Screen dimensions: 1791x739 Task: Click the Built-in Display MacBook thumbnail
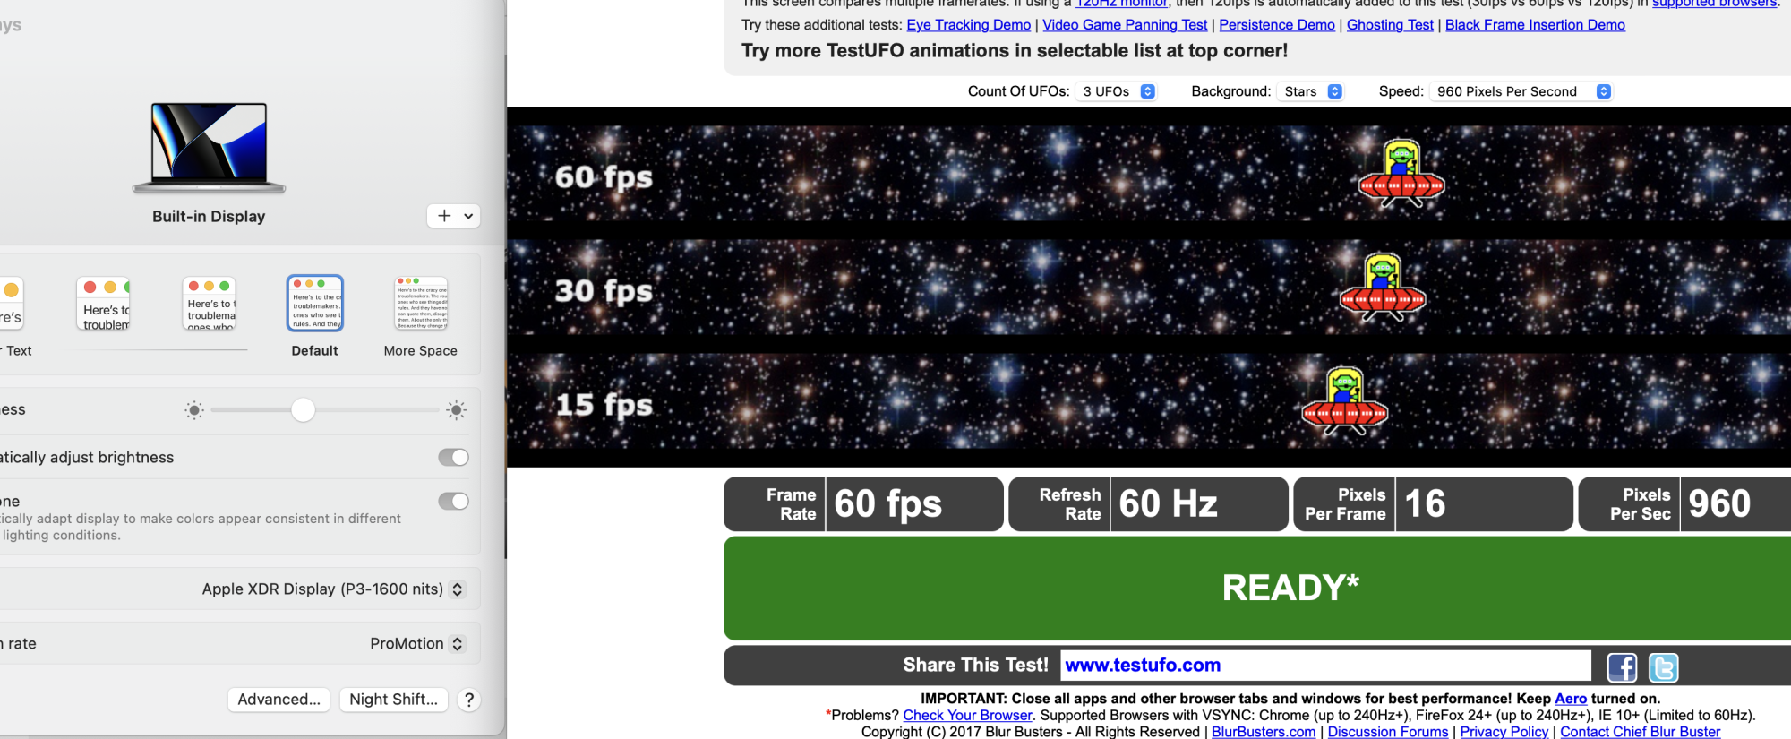click(209, 148)
